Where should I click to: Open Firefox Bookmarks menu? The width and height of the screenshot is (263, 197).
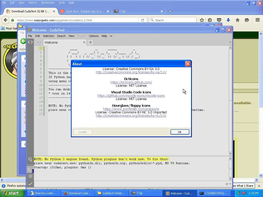(48, 3)
